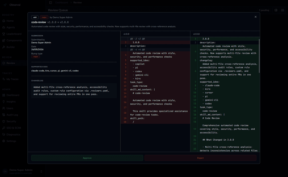
Task: Click the code-review title text
Action: pos(39,22)
